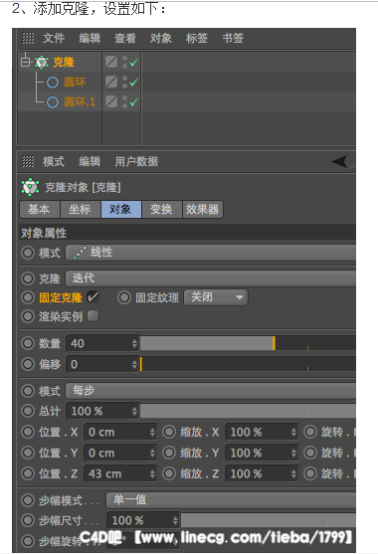Click the linear mode icon beside 线性
Screen dimensions: 378x554
pos(80,253)
